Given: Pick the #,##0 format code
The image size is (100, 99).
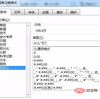Looking at the screenshot, I should (x=67, y=61).
